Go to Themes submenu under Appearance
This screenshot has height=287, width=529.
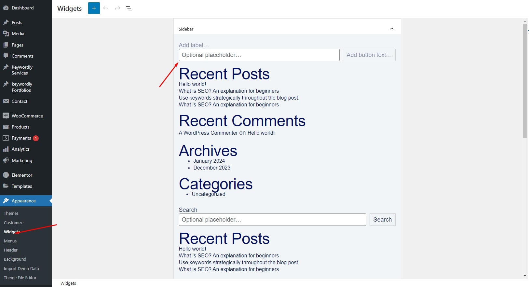coord(11,213)
